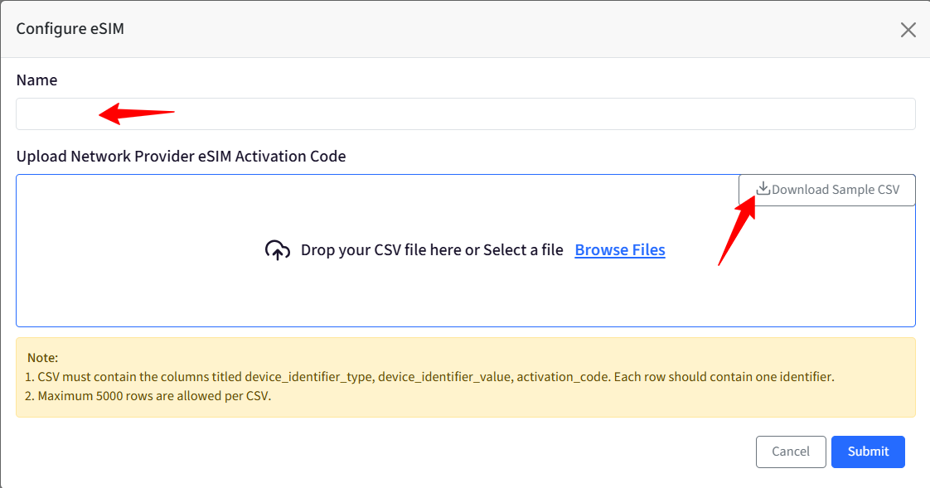
Task: Click the download arrow icon beside Sample CSV
Action: click(763, 189)
